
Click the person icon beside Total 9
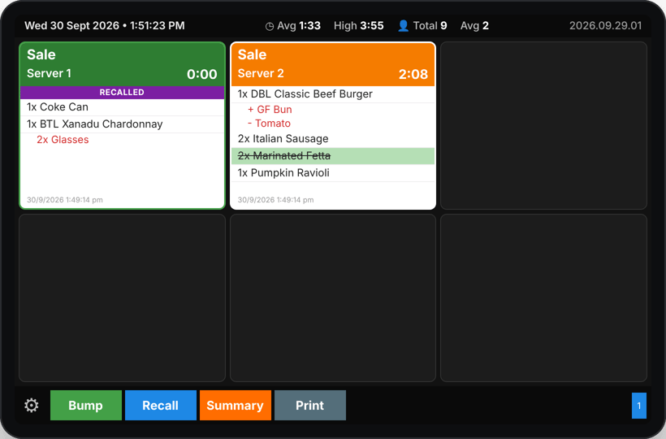pyautogui.click(x=403, y=26)
